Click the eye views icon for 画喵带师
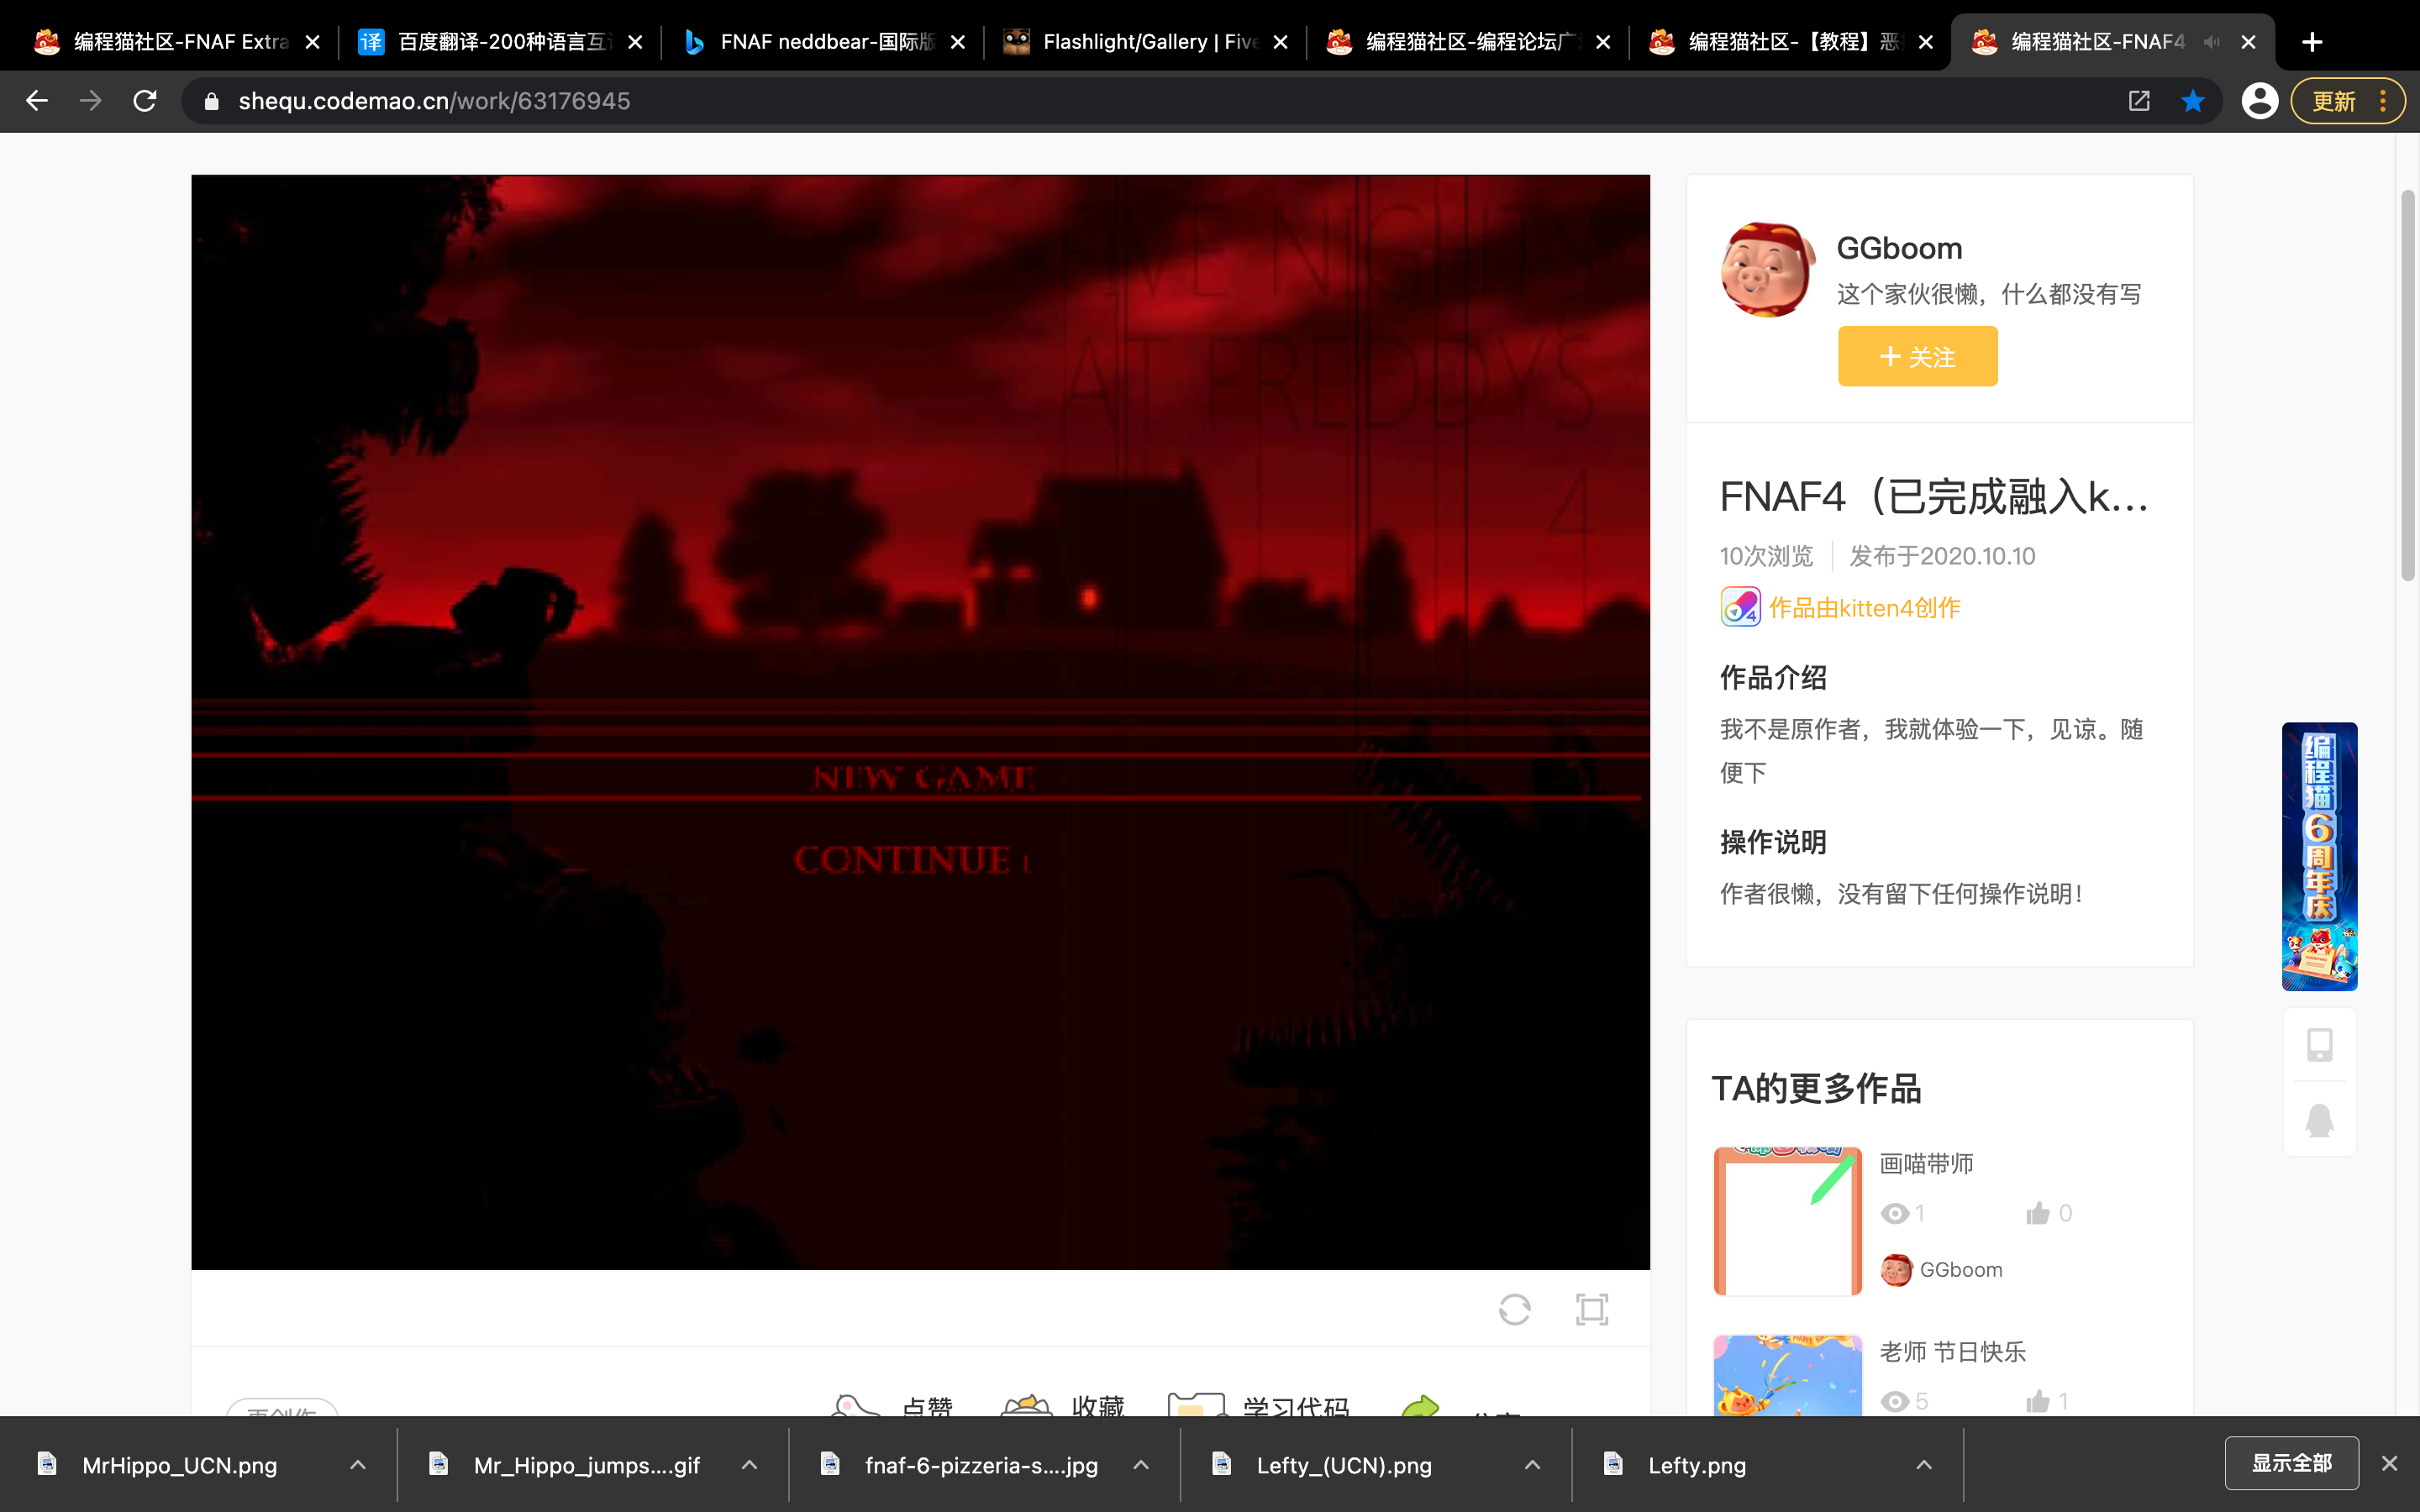 1894,1214
